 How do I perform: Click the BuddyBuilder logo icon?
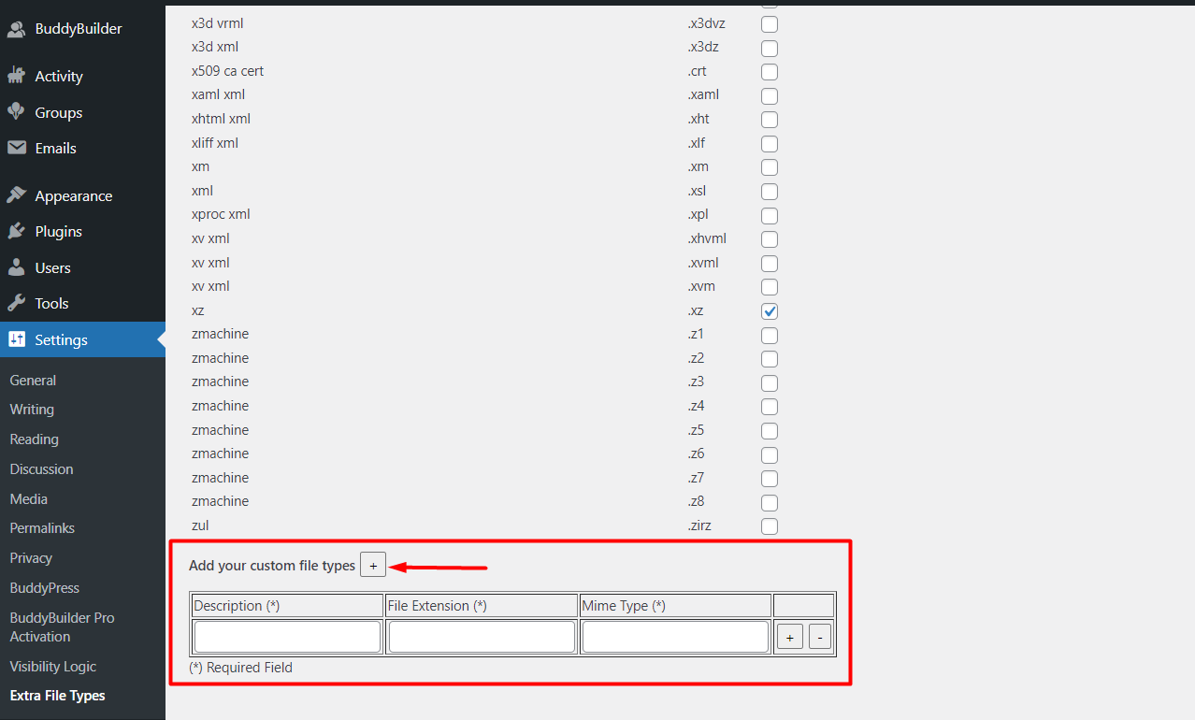[x=17, y=28]
